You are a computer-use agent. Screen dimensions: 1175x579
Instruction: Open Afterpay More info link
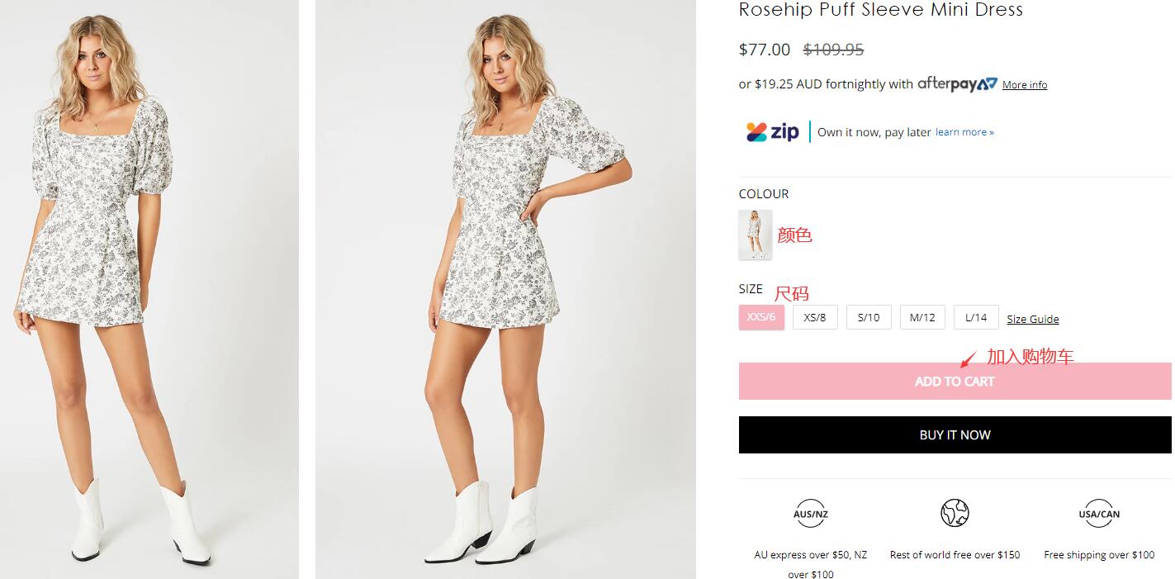1025,85
